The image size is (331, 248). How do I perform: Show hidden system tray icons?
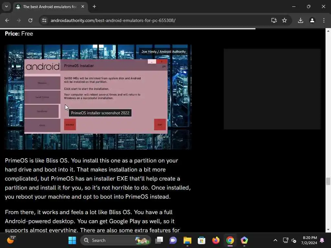pos(275,240)
